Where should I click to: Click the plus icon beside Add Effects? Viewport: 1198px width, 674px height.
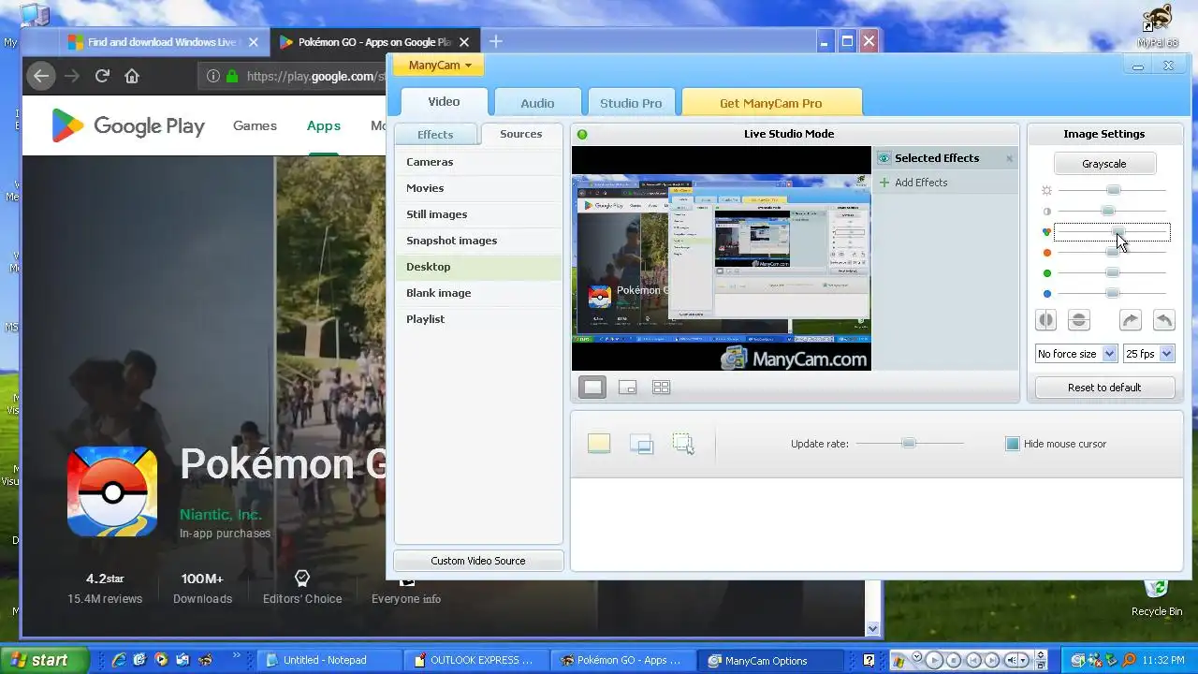pyautogui.click(x=884, y=183)
